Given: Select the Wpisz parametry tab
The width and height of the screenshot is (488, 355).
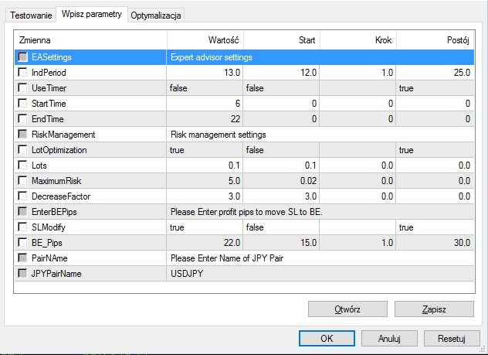Looking at the screenshot, I should pos(91,14).
